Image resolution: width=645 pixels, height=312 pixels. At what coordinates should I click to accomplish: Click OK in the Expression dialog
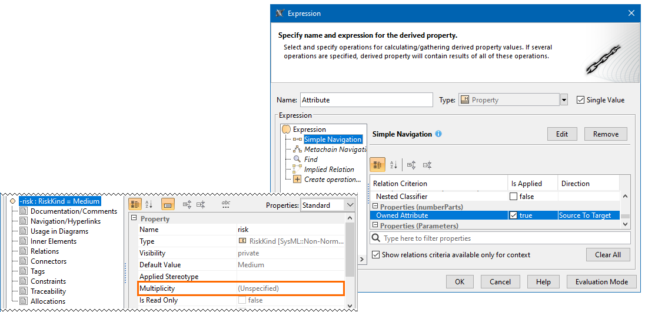tap(460, 282)
